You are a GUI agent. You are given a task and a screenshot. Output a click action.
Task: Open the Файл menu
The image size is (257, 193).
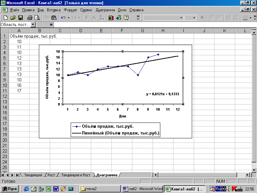(14, 10)
